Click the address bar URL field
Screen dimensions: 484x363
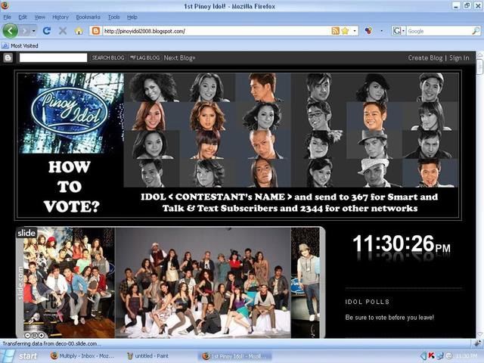tap(216, 31)
